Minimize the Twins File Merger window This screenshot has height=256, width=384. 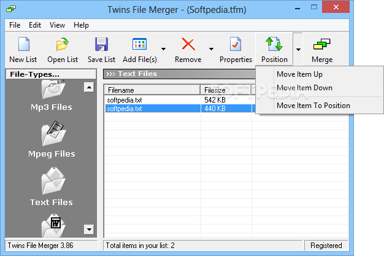click(298, 8)
